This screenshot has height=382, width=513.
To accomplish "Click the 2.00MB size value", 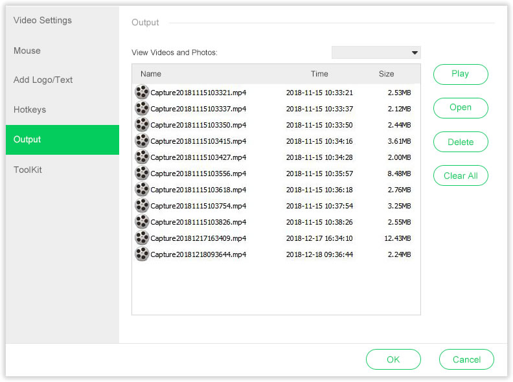I will click(399, 157).
